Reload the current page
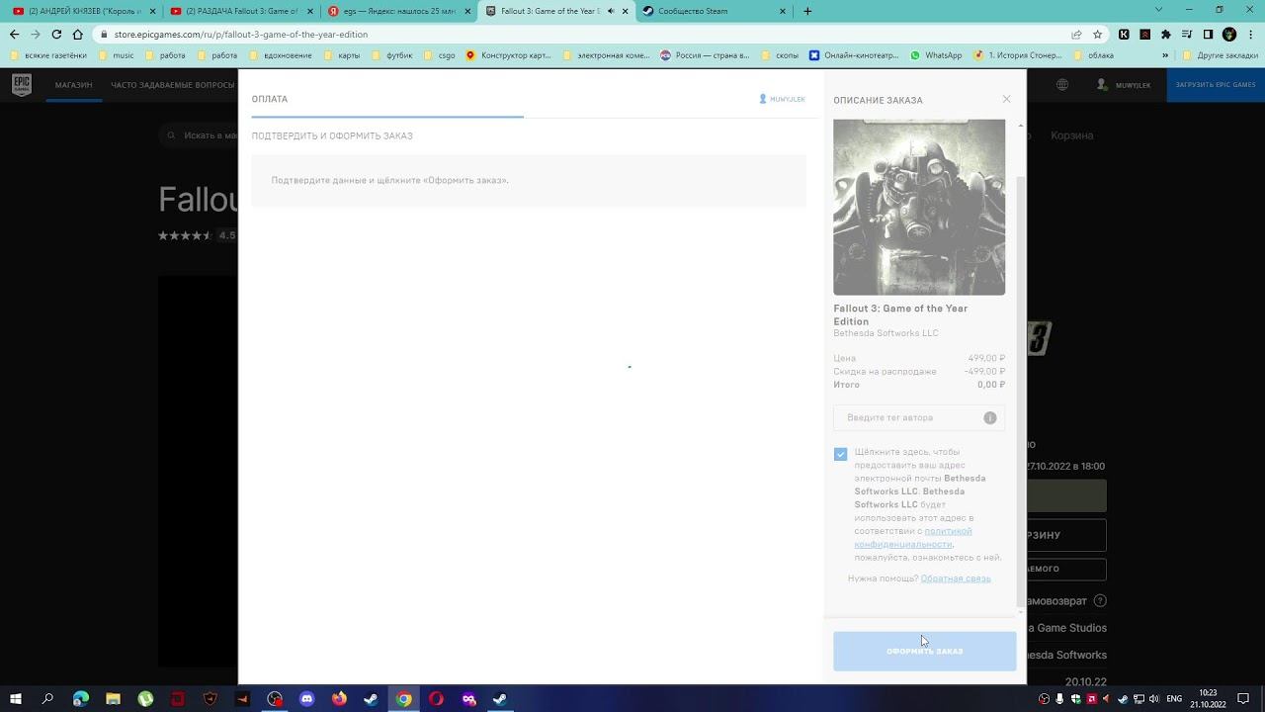The width and height of the screenshot is (1265, 712). pos(56,34)
